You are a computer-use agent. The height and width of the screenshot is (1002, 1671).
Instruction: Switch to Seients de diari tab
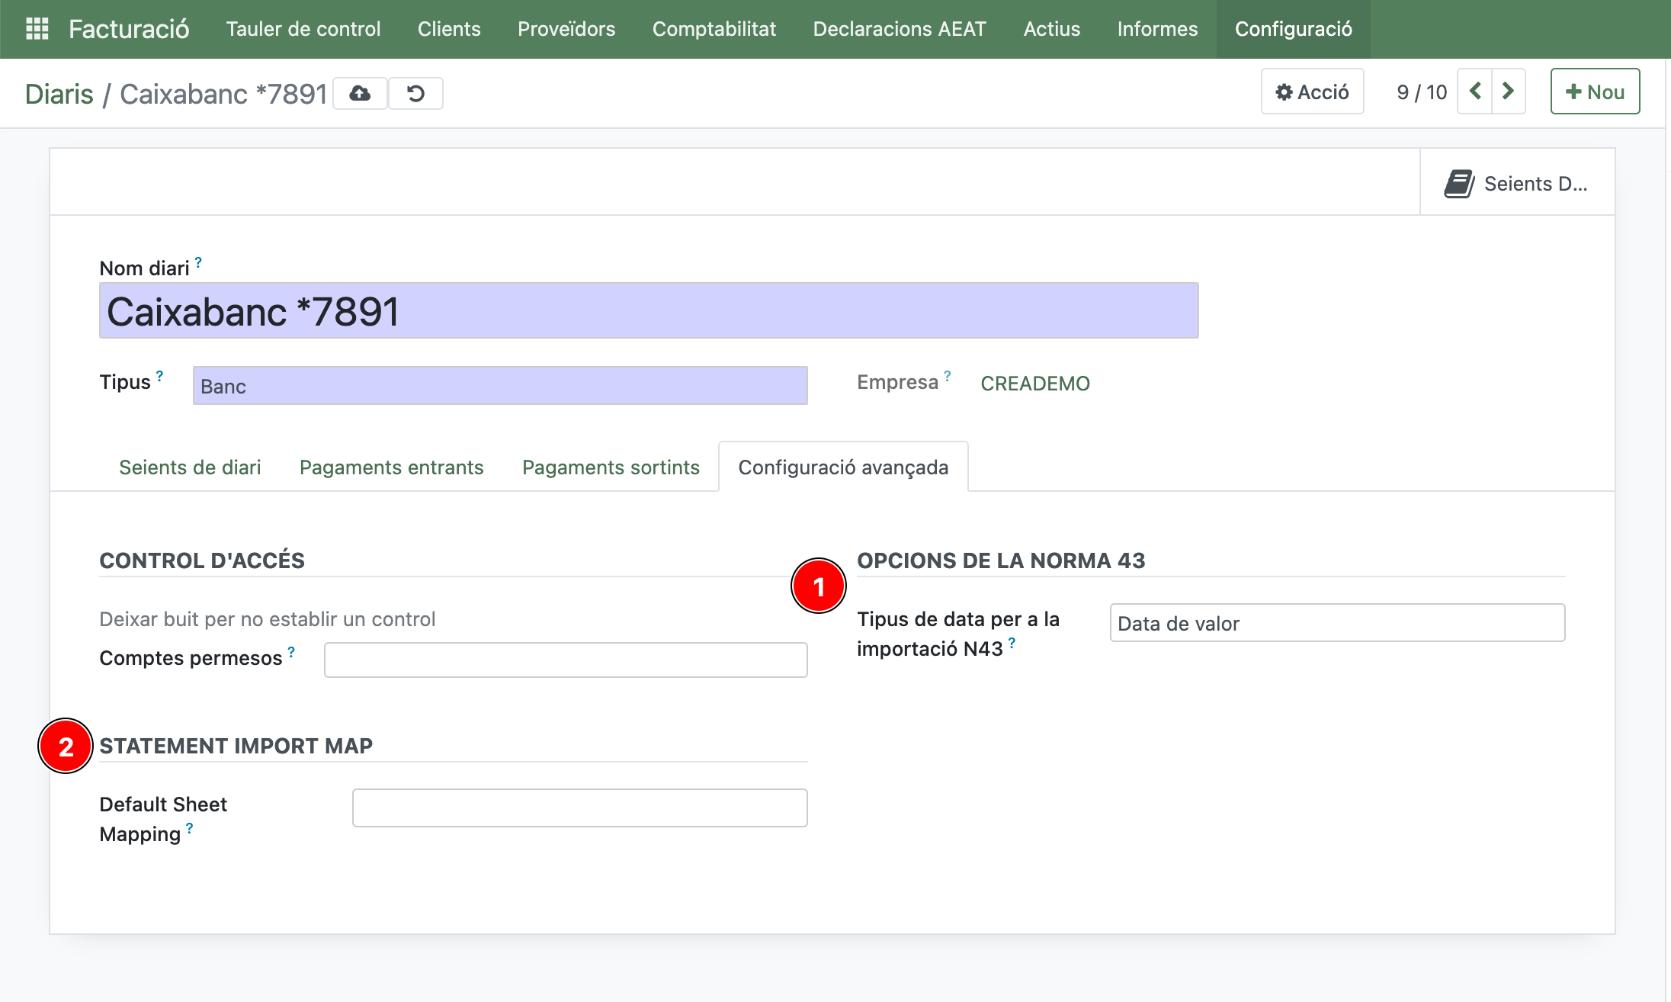[190, 467]
